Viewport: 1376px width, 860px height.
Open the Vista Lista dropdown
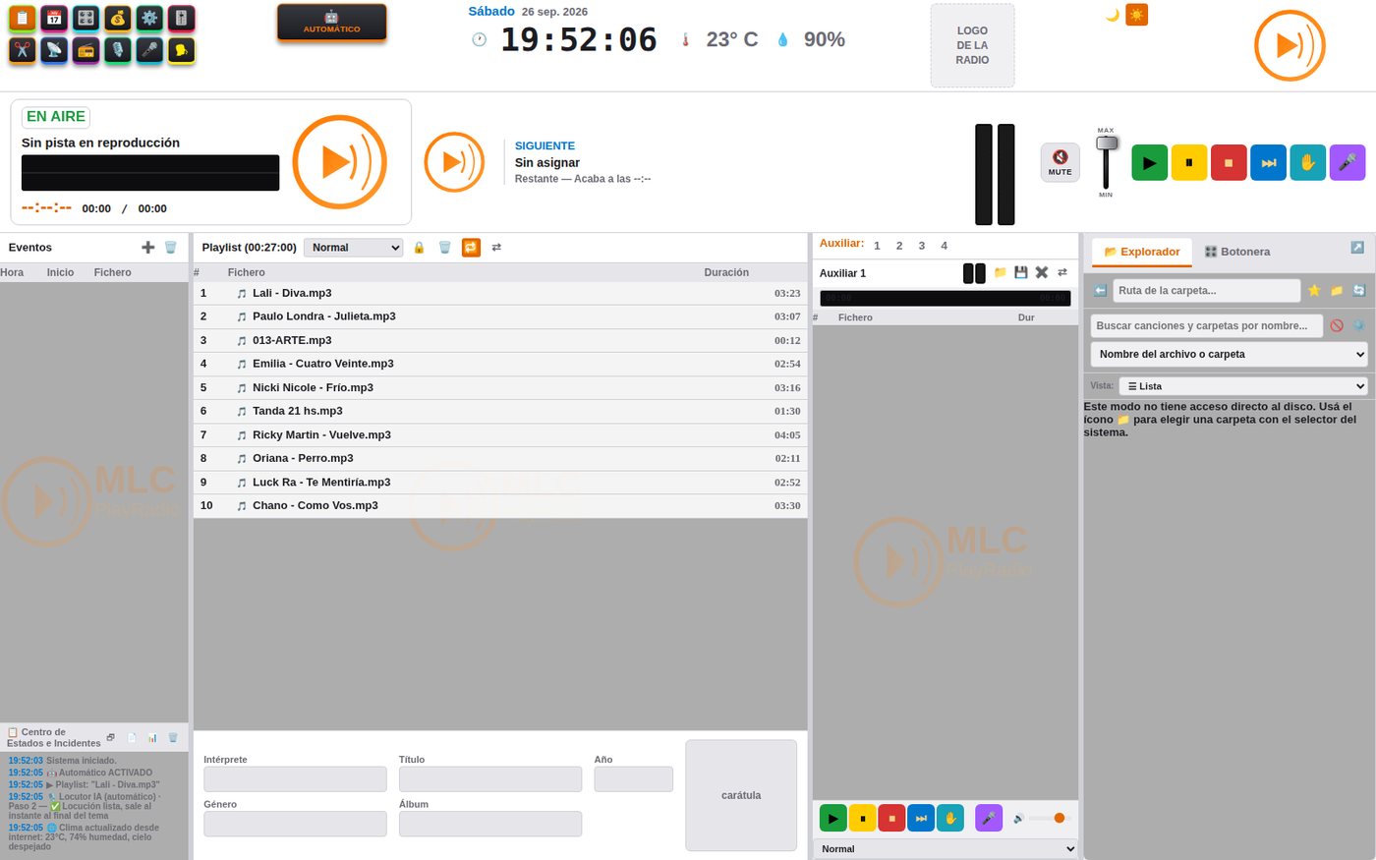pos(1243,386)
